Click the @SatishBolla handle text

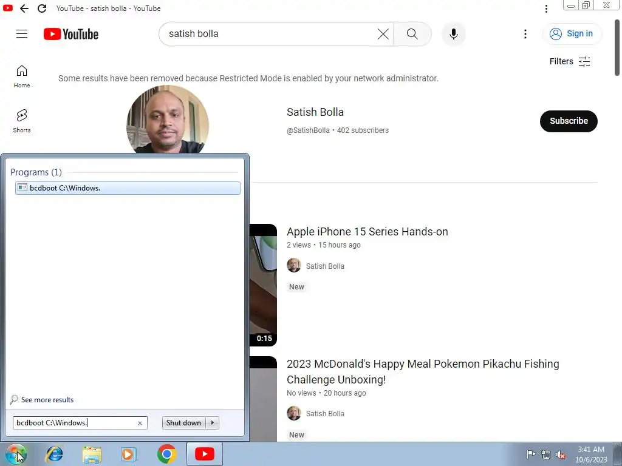(x=308, y=130)
